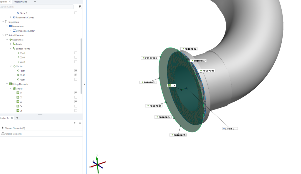Click the C3 fitting circle icon in tree
The width and height of the screenshot is (301, 174).
(18, 102)
